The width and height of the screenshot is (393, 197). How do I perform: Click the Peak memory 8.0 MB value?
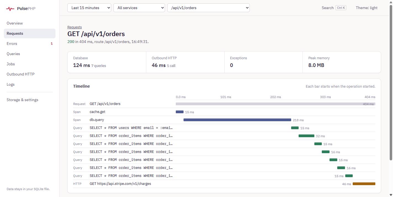click(316, 65)
